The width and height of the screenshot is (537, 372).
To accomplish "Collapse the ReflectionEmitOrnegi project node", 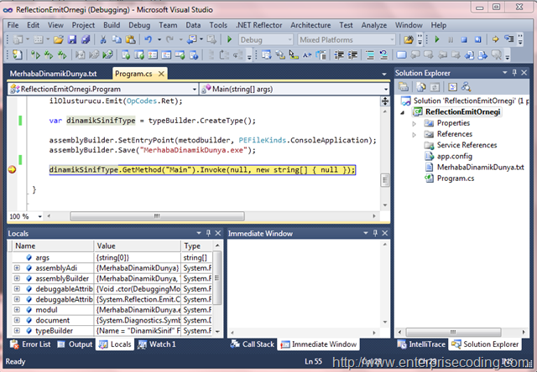I will click(403, 112).
